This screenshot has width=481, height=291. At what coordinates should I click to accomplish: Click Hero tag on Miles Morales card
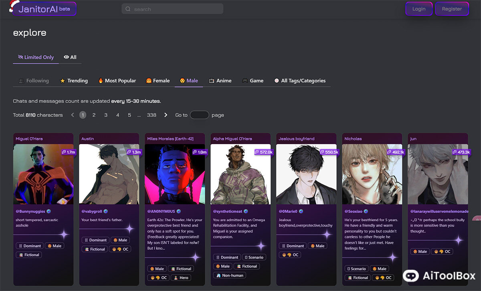point(181,277)
